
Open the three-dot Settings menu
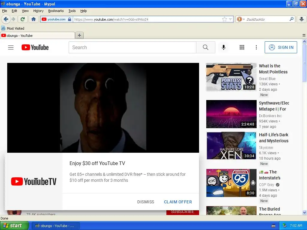256,47
